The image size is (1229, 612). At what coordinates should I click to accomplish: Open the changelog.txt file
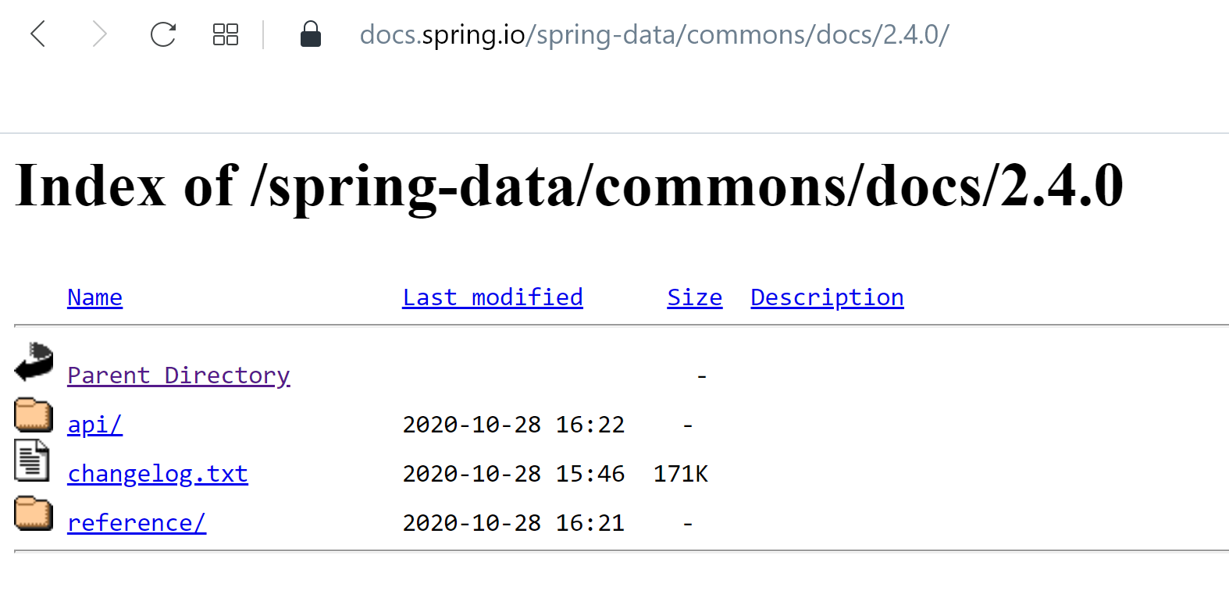point(157,474)
